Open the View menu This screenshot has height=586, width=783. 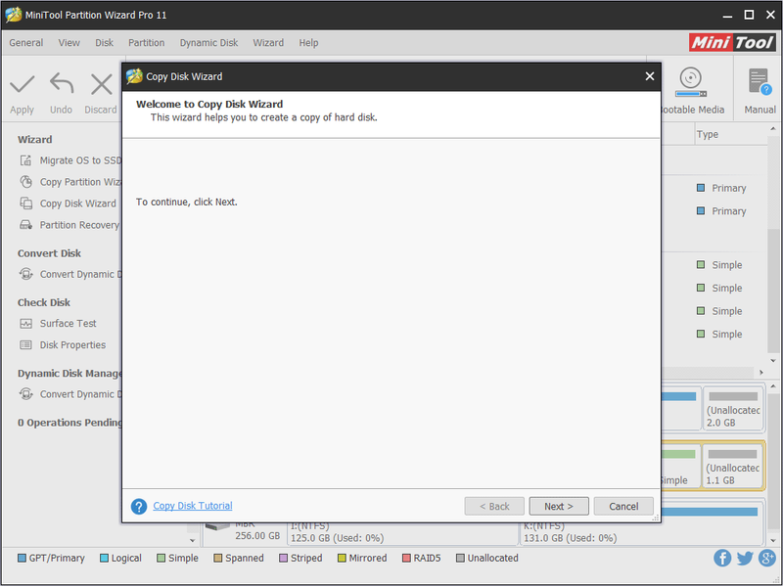click(x=69, y=43)
